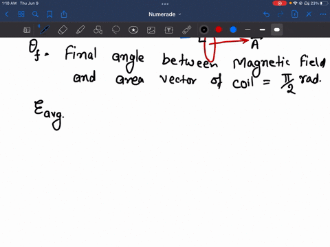
Task: Open search with the magnifier icon
Action: coord(35,14)
